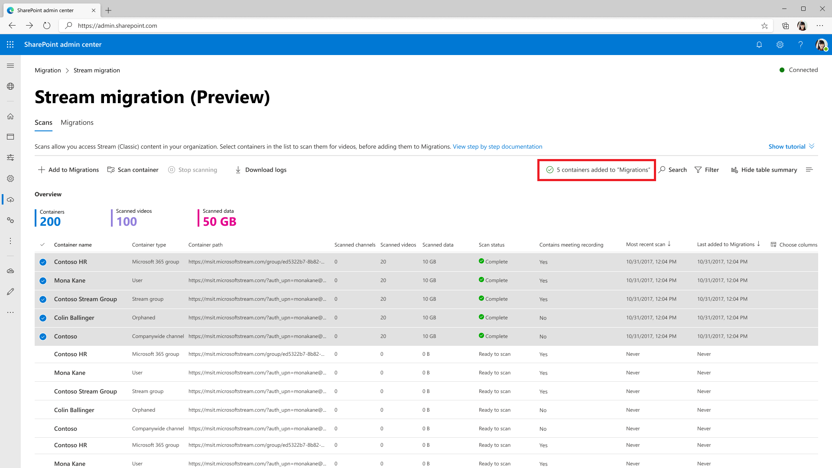Click the Download logs icon
This screenshot has height=468, width=832.
[238, 170]
